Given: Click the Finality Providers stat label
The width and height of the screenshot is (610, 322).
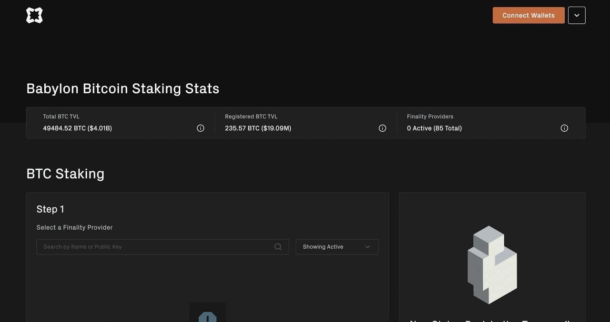Looking at the screenshot, I should tap(430, 117).
